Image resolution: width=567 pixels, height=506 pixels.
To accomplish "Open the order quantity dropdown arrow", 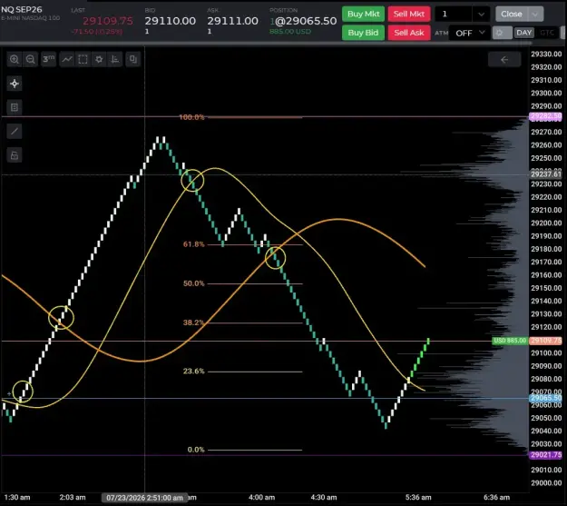I will point(481,15).
